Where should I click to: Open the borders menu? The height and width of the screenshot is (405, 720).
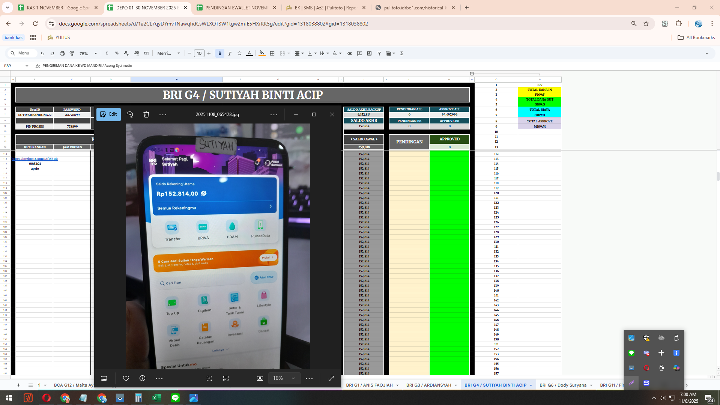tap(272, 53)
